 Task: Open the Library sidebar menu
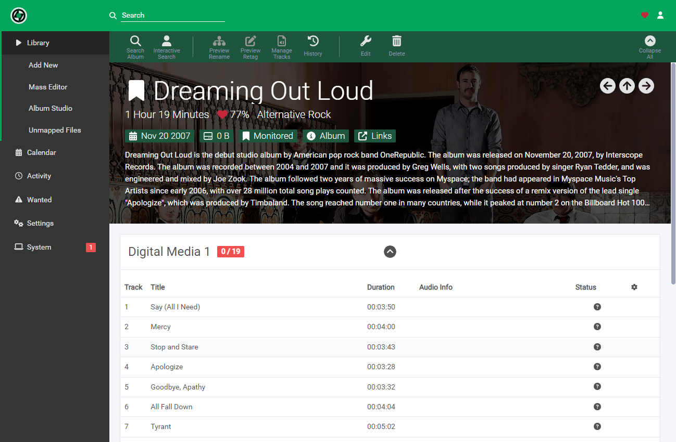coord(55,43)
